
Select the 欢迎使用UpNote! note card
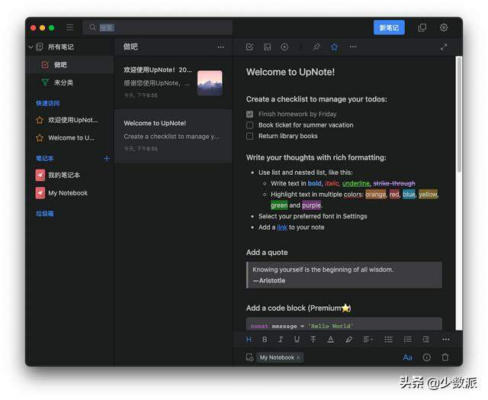coord(173,82)
